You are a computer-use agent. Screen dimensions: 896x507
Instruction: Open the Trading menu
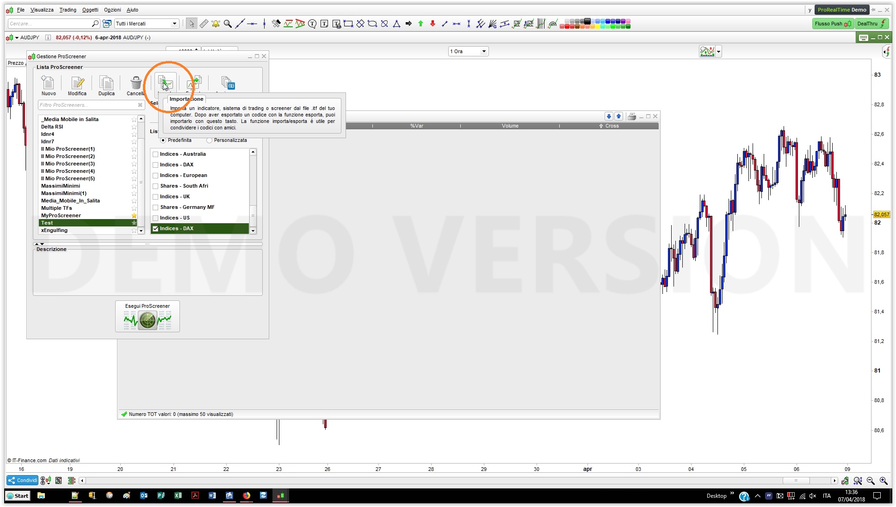click(68, 10)
